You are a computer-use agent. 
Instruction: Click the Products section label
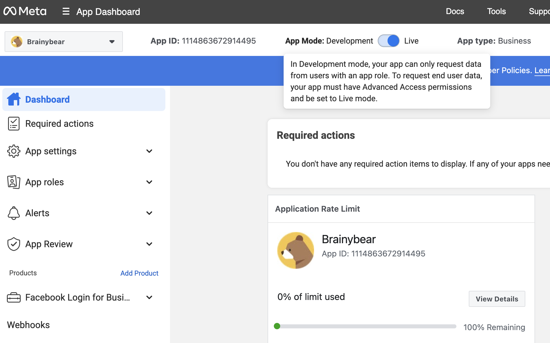point(23,273)
